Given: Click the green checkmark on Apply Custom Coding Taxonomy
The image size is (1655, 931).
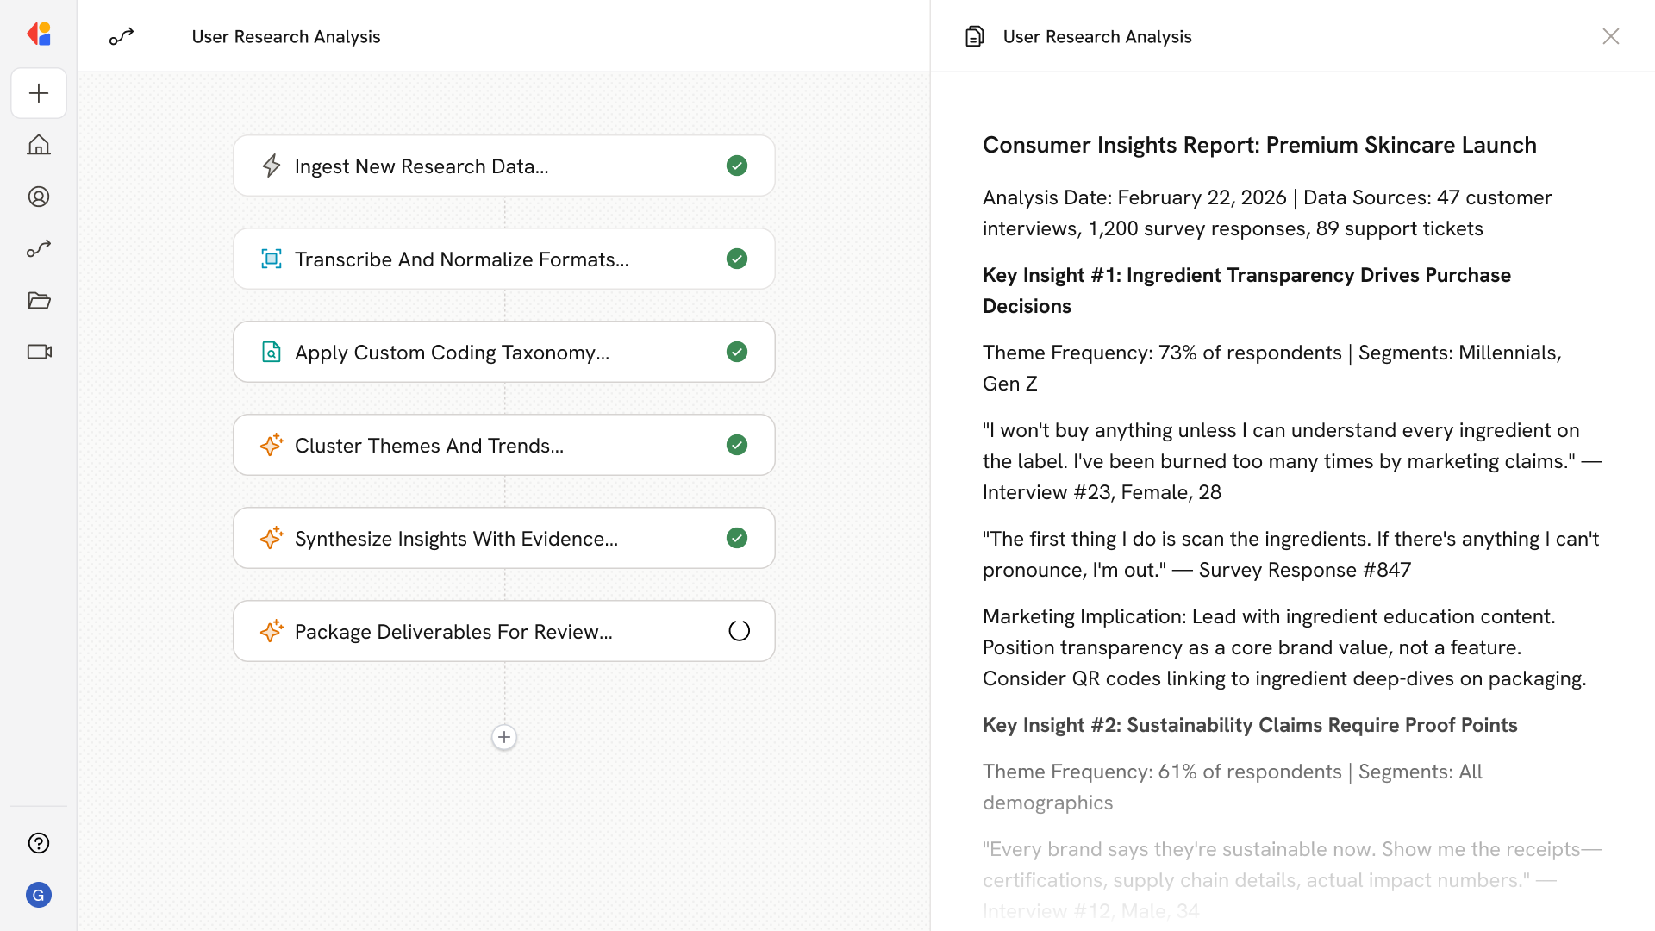Looking at the screenshot, I should (737, 352).
